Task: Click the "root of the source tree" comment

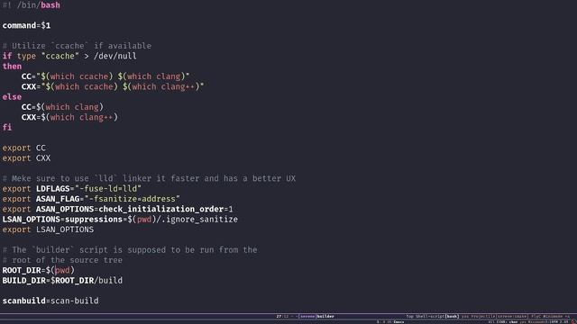Action: (x=62, y=260)
